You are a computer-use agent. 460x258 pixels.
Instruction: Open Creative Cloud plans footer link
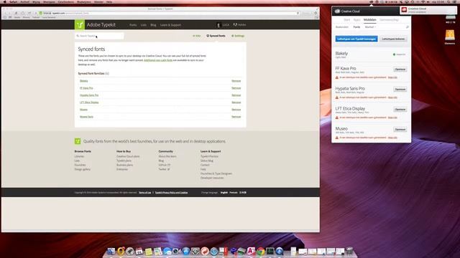pyautogui.click(x=128, y=156)
